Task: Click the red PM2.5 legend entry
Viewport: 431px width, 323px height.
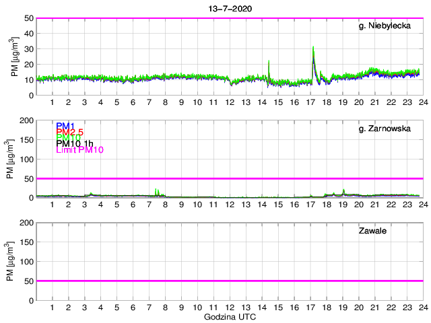Action: pos(70,132)
